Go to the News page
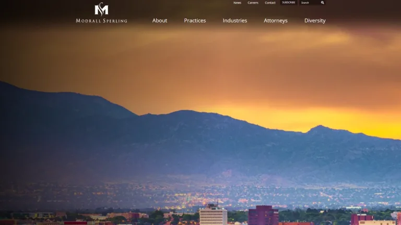Image resolution: width=401 pixels, height=225 pixels. click(x=238, y=3)
